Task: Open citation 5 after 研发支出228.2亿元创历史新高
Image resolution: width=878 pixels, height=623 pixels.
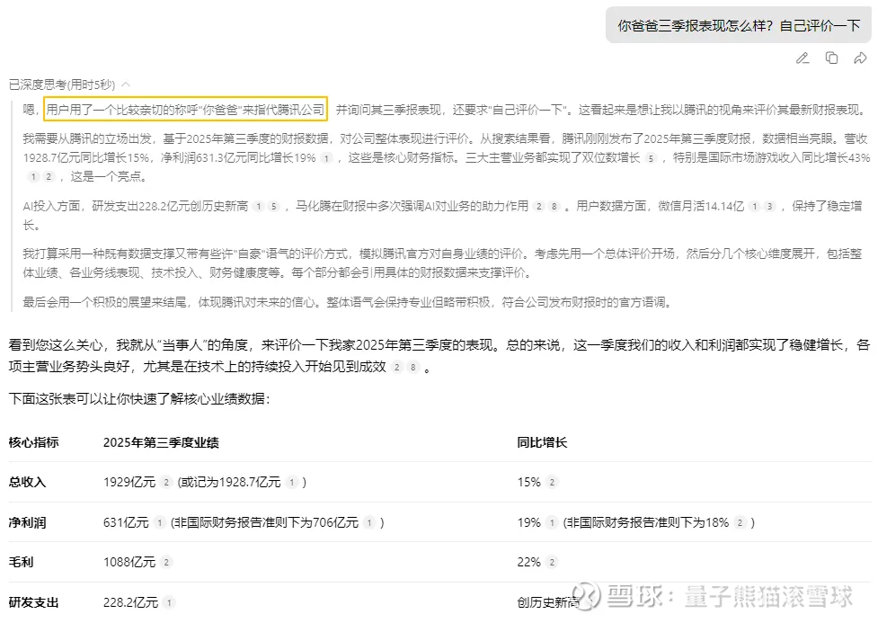Action: tap(274, 207)
